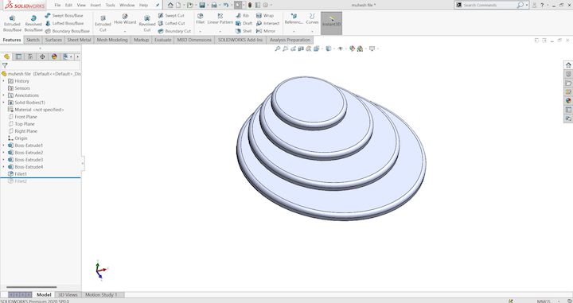Select the Fillet tool in ribbon

coord(200,19)
